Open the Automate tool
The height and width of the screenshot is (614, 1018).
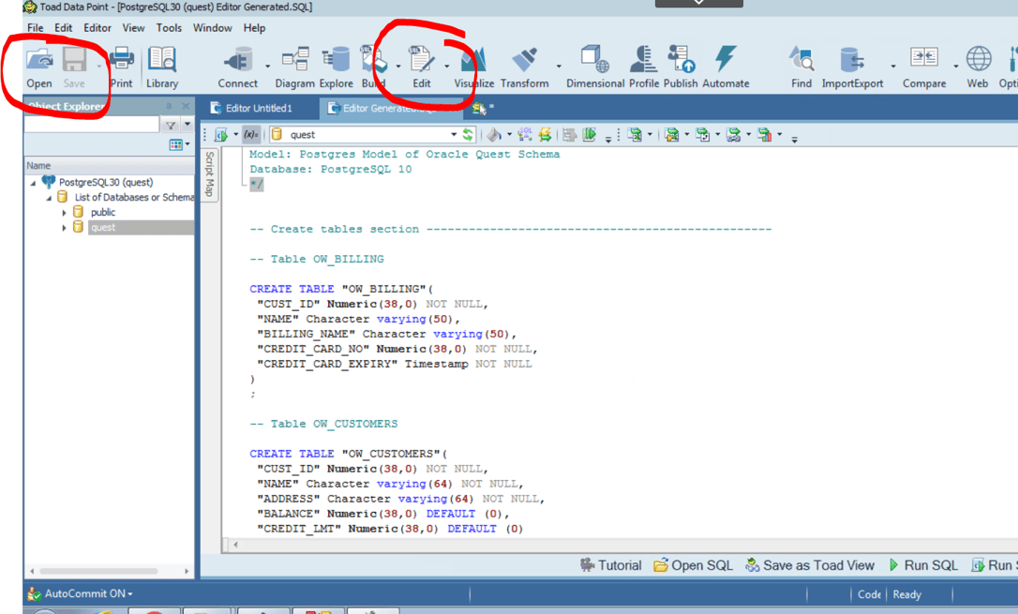(726, 67)
